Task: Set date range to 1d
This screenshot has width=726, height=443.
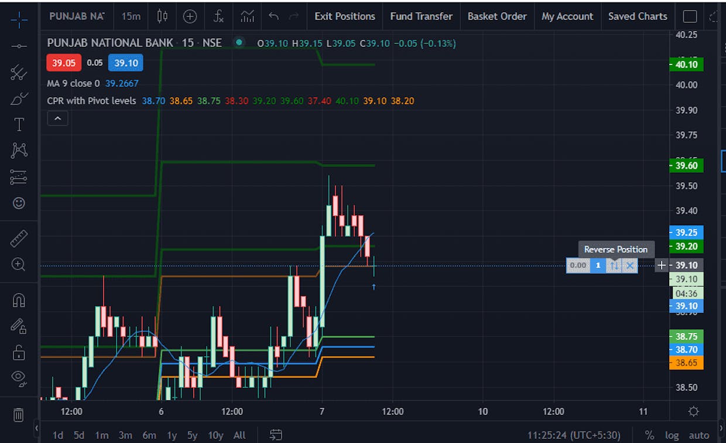Action: coord(58,435)
